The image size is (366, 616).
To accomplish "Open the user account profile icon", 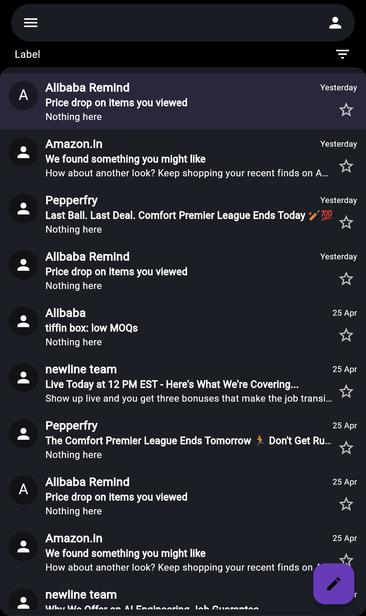I will 335,23.
